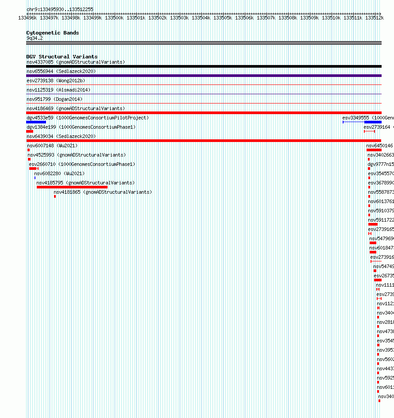Open the nsv6450146 variant label
Screen dimensions: 394x418
click(379, 146)
